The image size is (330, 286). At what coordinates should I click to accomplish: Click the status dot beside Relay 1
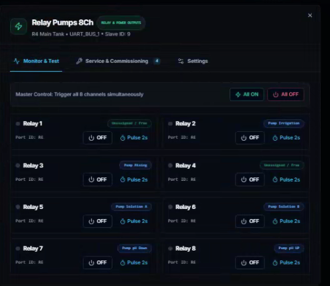click(x=18, y=124)
